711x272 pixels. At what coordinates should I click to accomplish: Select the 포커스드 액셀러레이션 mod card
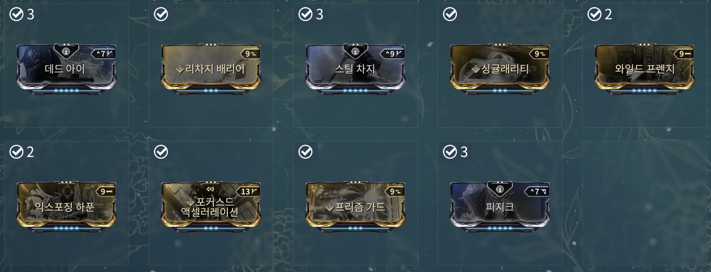(211, 207)
